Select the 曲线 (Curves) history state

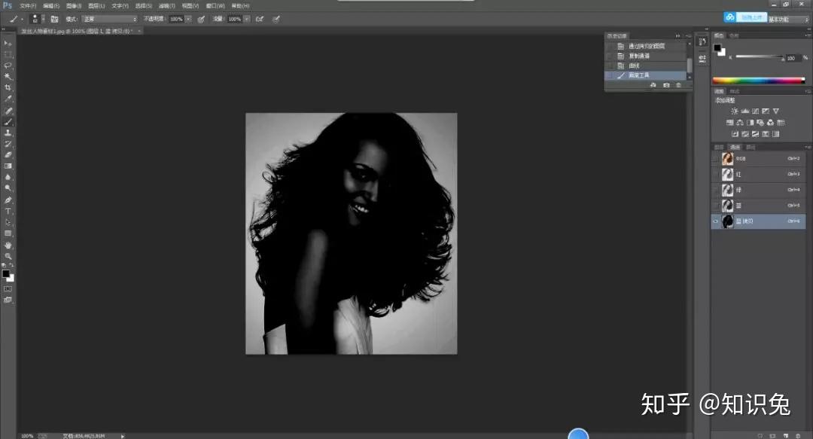coord(633,66)
